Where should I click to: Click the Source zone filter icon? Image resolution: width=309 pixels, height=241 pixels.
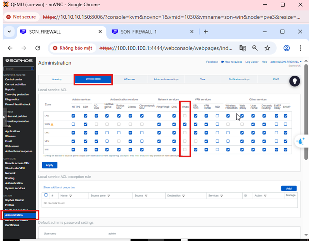click(109, 196)
